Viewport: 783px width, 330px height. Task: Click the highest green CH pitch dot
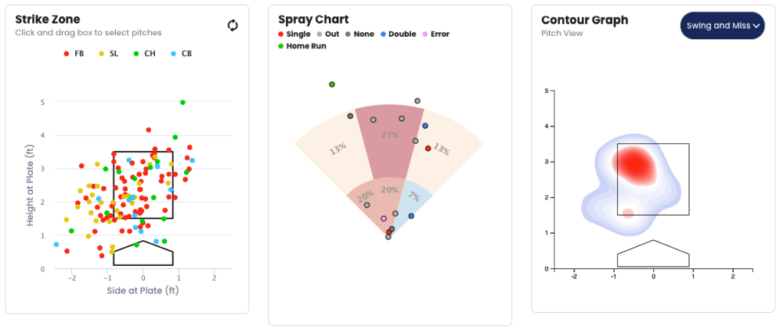tap(182, 102)
